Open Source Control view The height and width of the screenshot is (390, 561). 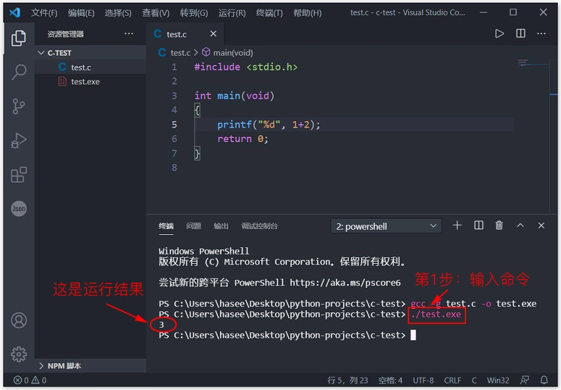(18, 106)
